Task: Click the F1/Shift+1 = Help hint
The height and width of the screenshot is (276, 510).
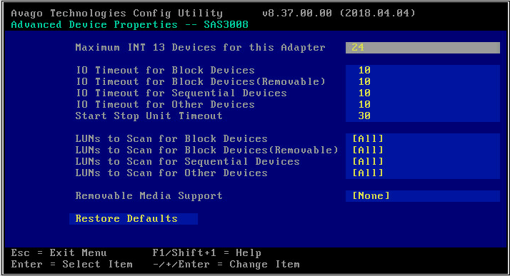Action: 207,253
